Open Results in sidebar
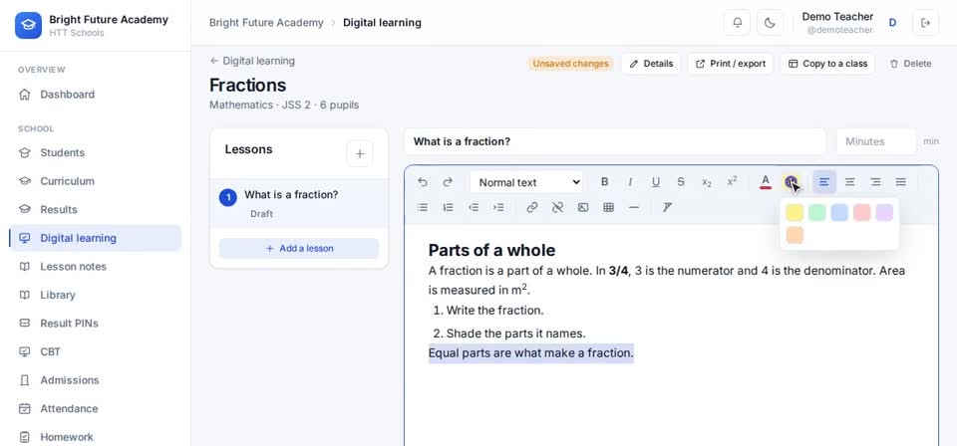The image size is (957, 446). pos(96,210)
